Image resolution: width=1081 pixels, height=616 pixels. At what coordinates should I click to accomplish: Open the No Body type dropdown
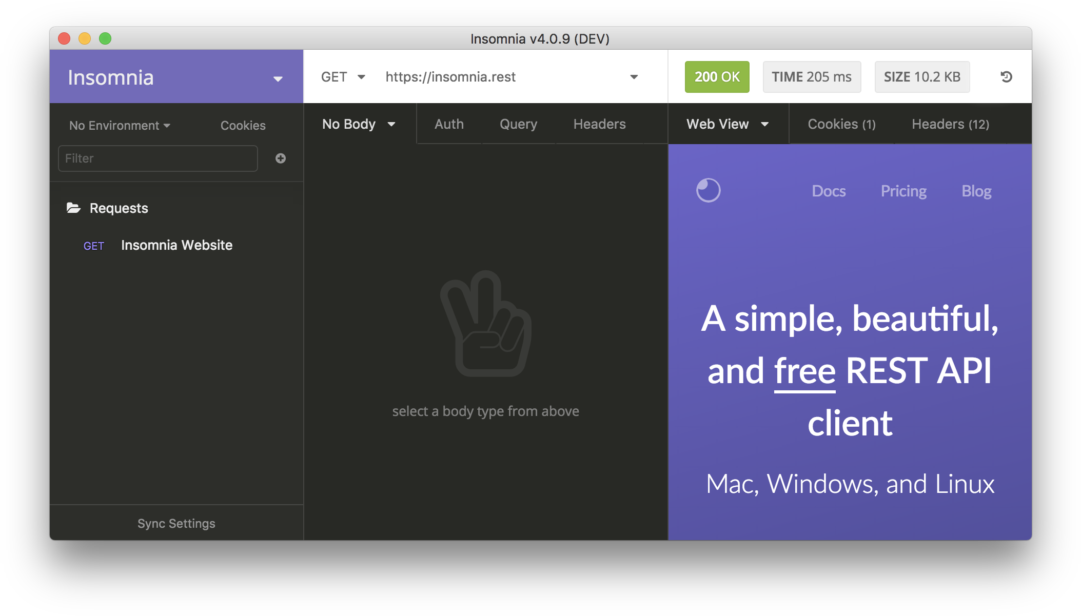pyautogui.click(x=359, y=124)
